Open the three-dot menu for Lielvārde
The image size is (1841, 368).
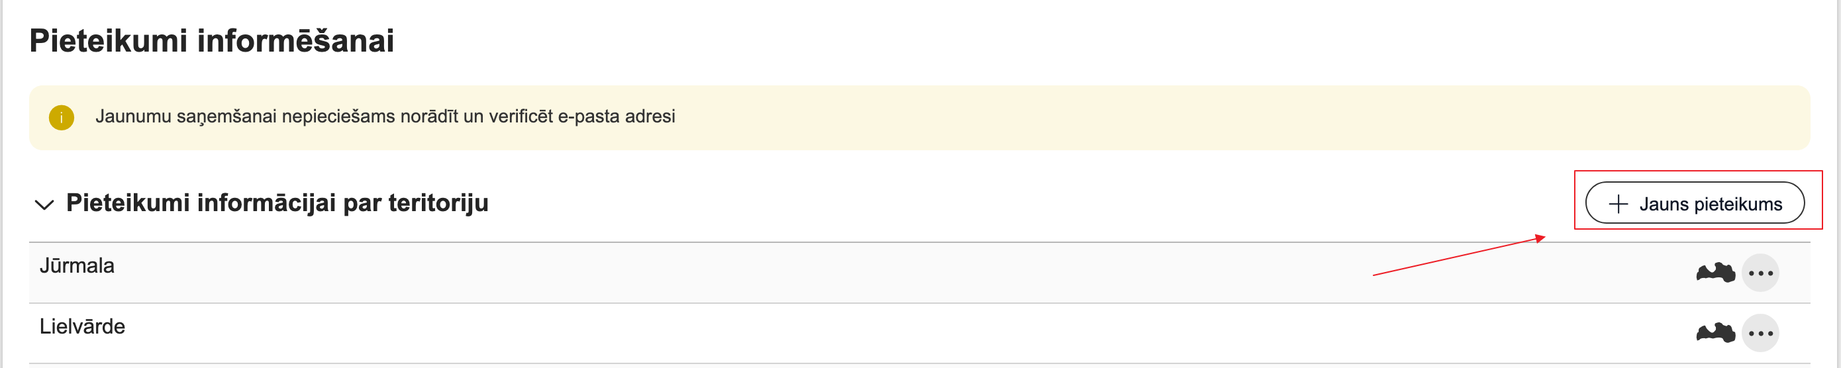point(1760,333)
